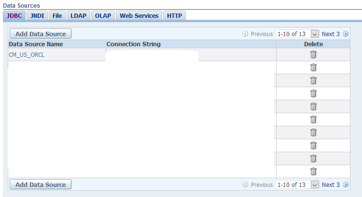Screen dimensions: 362x197
Task: Select the OLAP tab
Action: (102, 15)
